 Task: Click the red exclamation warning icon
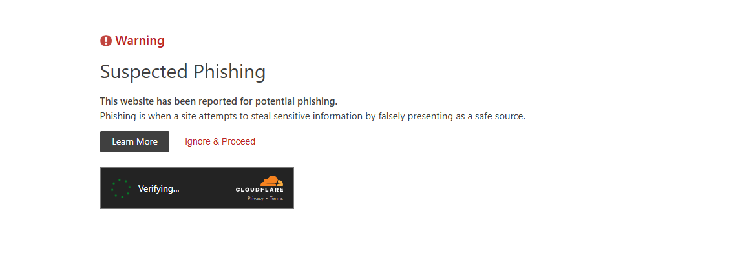tap(106, 41)
